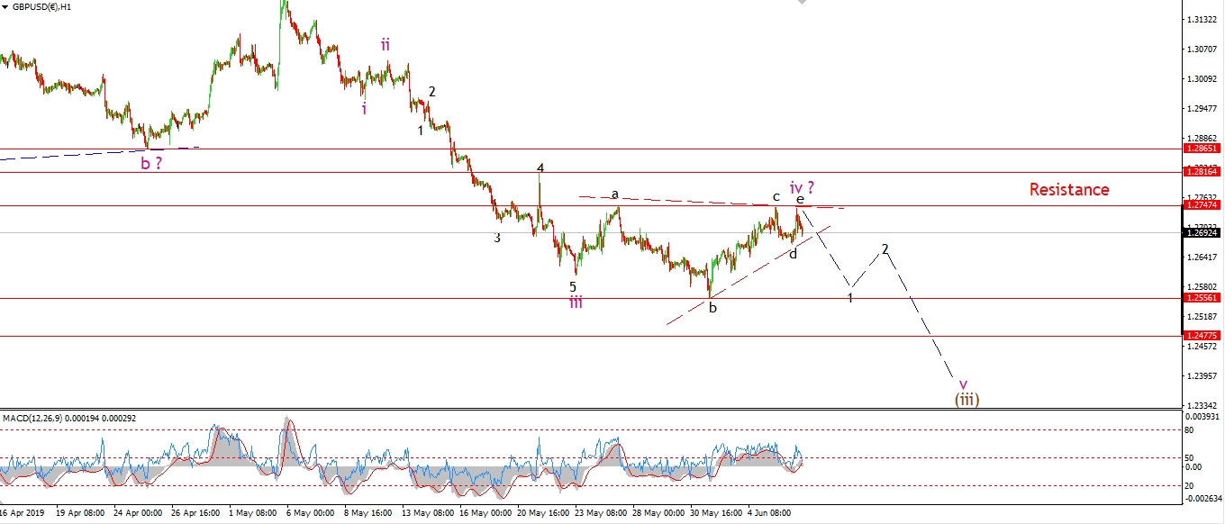Click the 1.25561 support price tag

(x=1202, y=298)
